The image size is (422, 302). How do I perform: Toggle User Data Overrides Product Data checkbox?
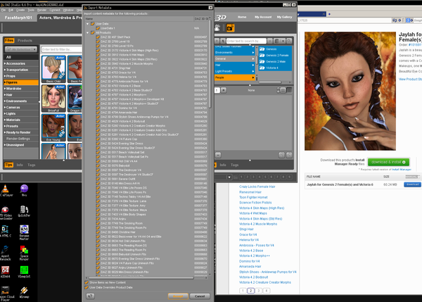87,287
